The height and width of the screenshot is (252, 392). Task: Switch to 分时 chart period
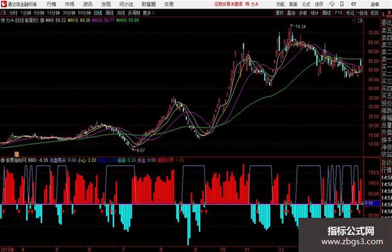pyautogui.click(x=14, y=13)
